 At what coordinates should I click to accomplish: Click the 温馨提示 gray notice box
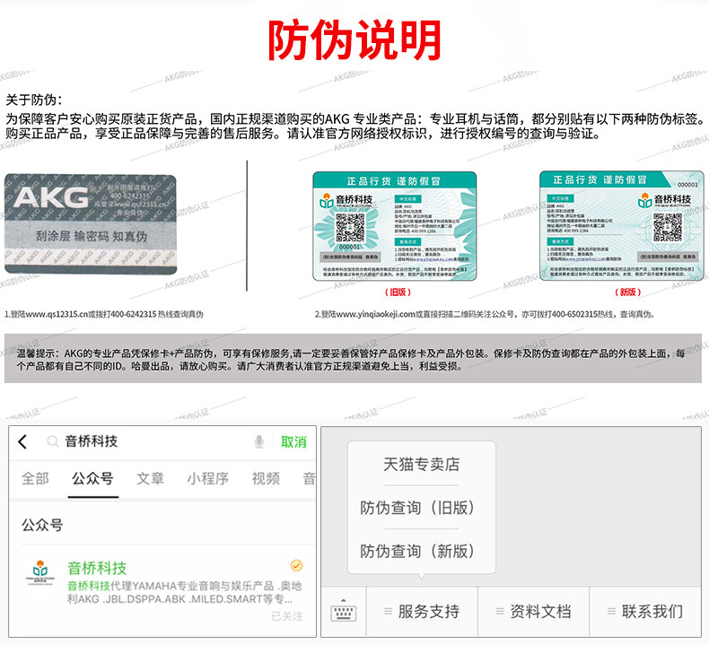point(353,359)
